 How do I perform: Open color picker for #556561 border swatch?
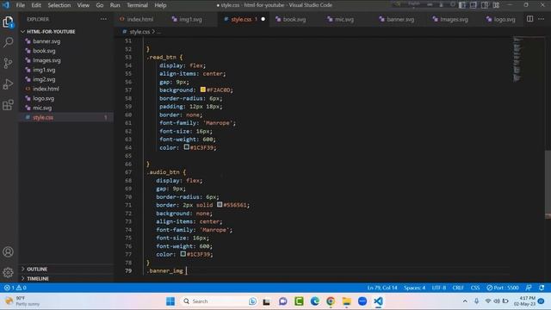(x=220, y=204)
